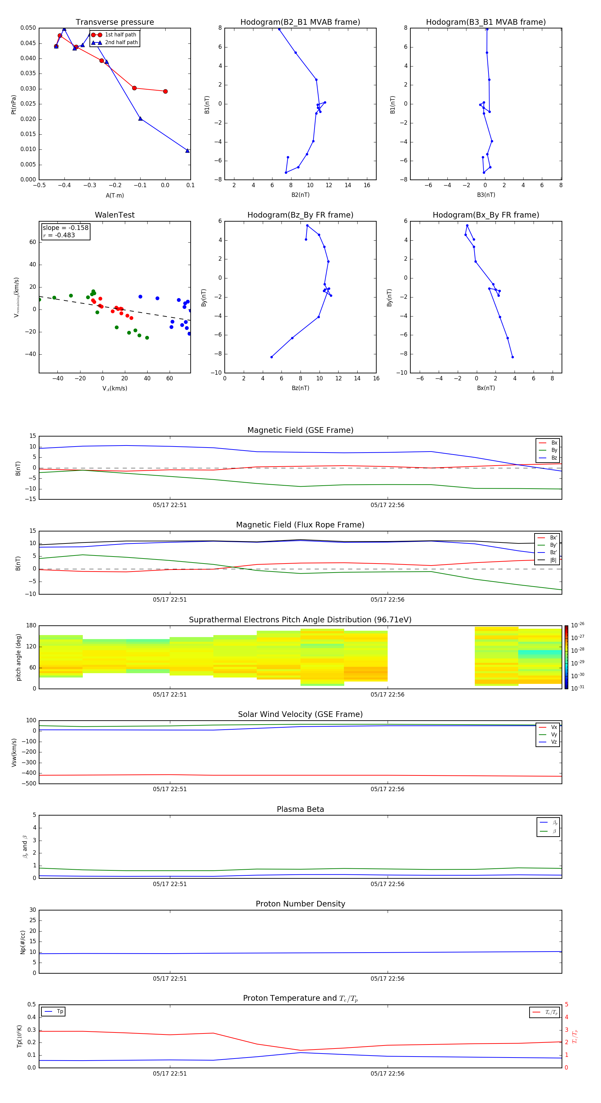Click the 'WalenTest' plot title
Screen dimensions: 601x1103
115,215
